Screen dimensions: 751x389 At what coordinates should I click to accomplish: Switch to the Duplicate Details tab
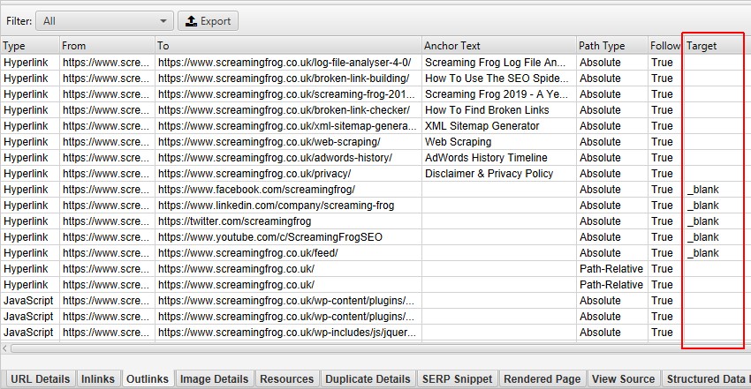368,379
